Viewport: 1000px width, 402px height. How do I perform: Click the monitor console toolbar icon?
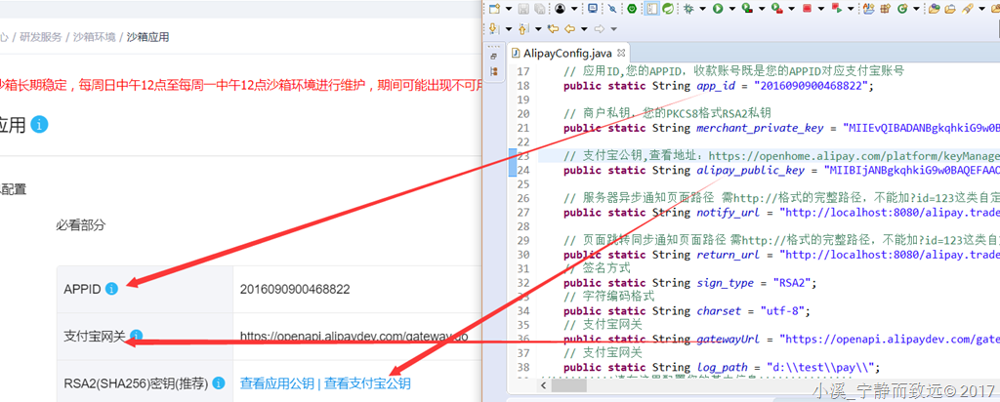pyautogui.click(x=593, y=8)
